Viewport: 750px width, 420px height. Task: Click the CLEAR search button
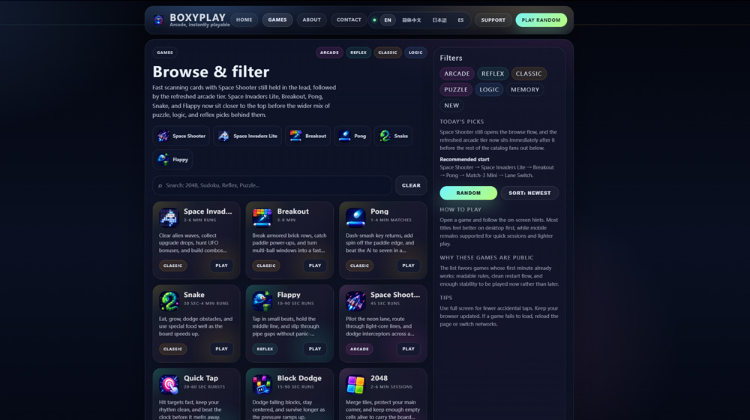tap(411, 185)
